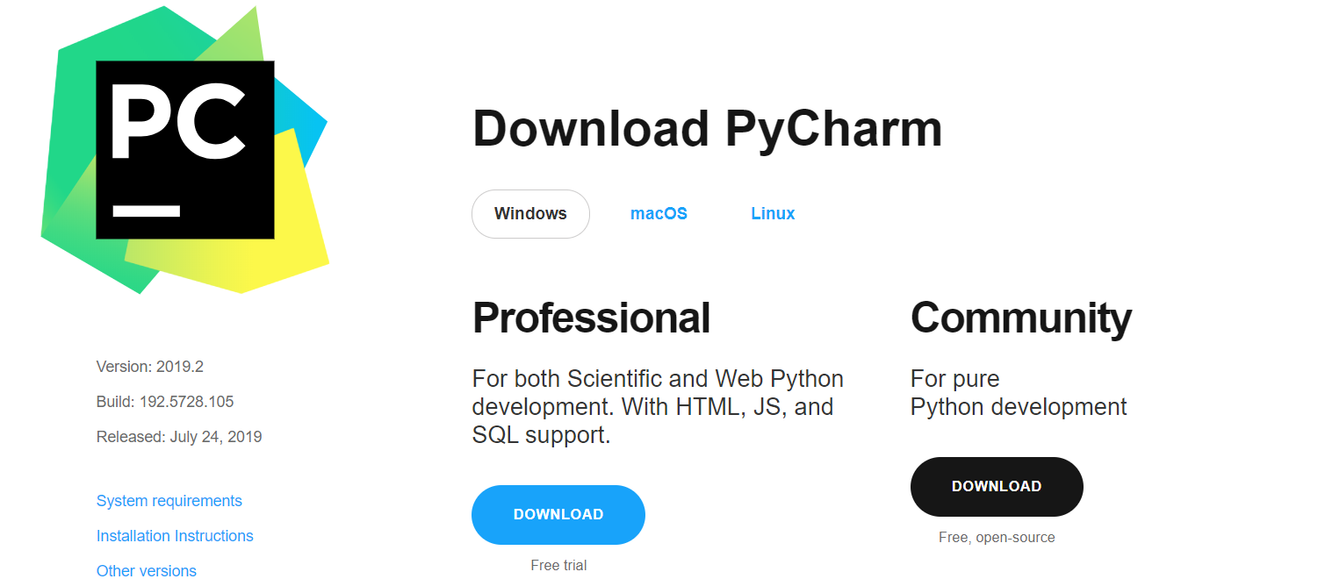Click the PyCharm PC logo icon
1325x579 pixels.
pyautogui.click(x=184, y=149)
